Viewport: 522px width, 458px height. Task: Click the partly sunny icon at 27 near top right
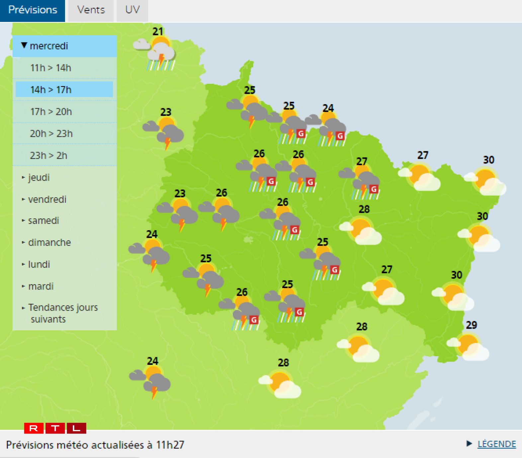(x=420, y=176)
